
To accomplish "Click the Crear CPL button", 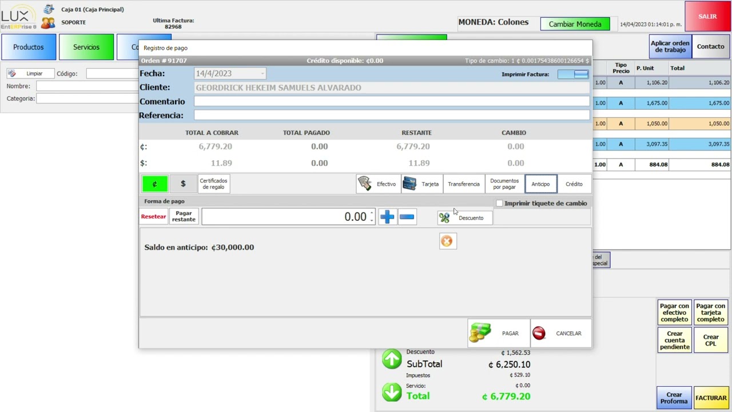I will 711,340.
